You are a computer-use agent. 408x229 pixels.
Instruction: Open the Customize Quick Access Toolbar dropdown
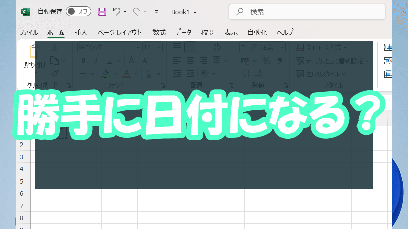156,11
